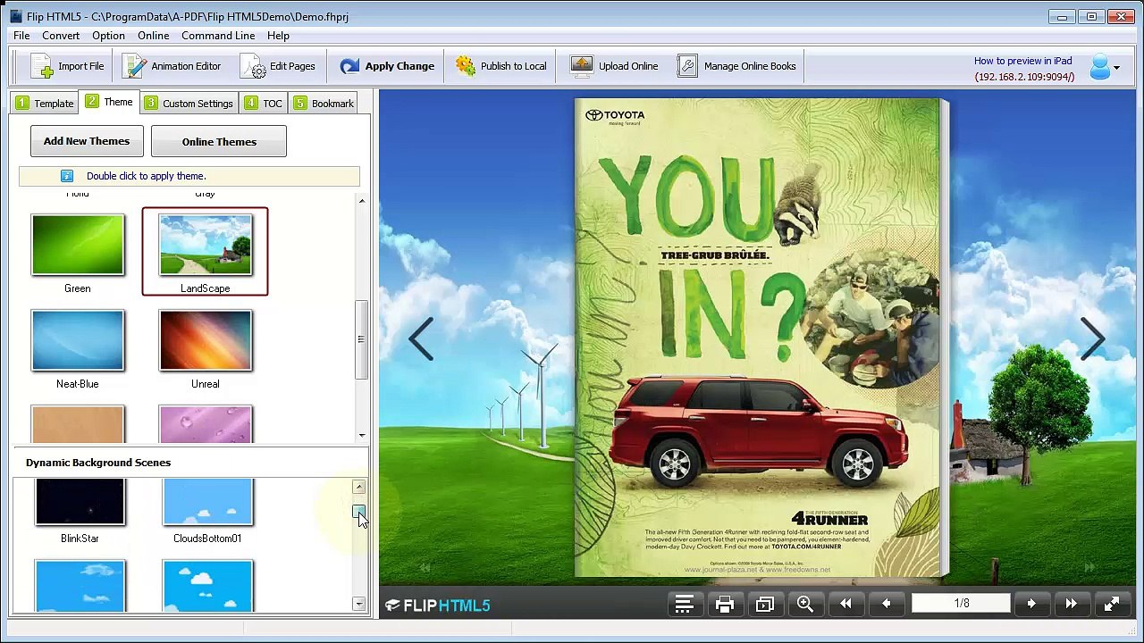Click the page number field 1/8

(x=962, y=604)
